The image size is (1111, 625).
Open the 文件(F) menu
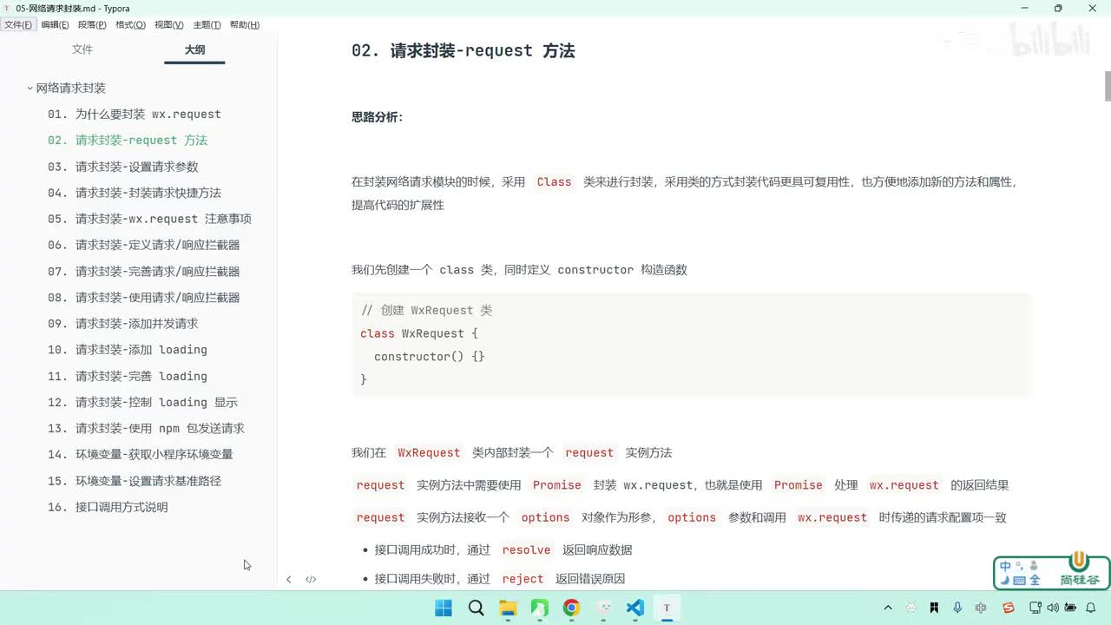(x=17, y=25)
